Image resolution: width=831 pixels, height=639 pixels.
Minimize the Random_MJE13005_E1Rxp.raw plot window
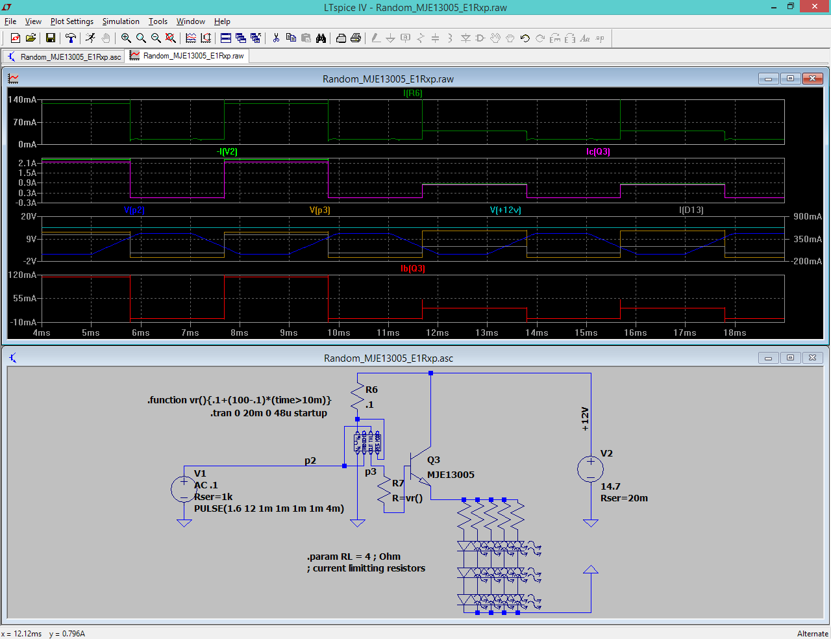(768, 79)
